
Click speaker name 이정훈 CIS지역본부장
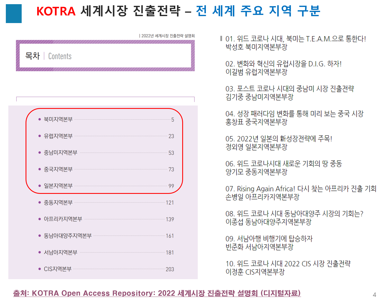[255, 272]
